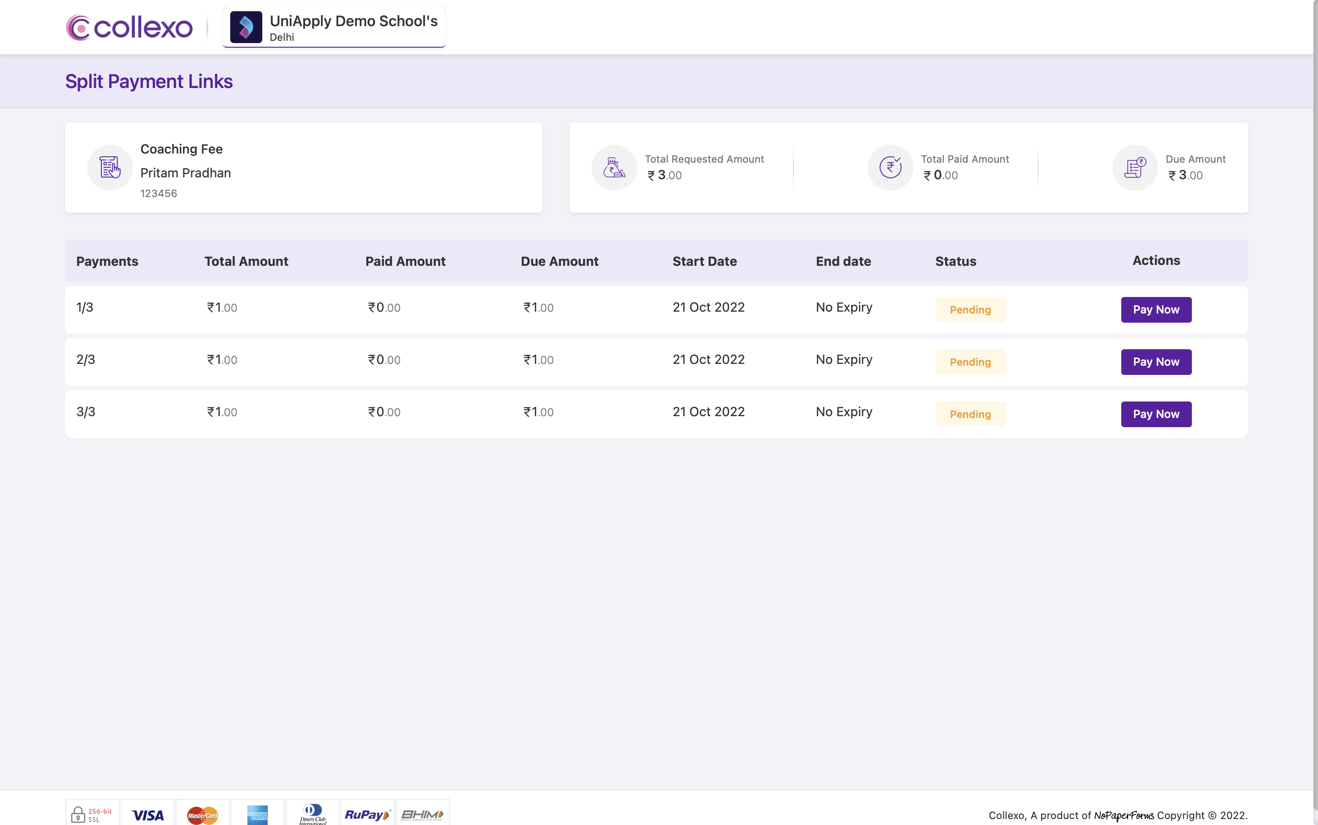Screen dimensions: 1318x825
Task: Click the Status column header
Action: (955, 261)
